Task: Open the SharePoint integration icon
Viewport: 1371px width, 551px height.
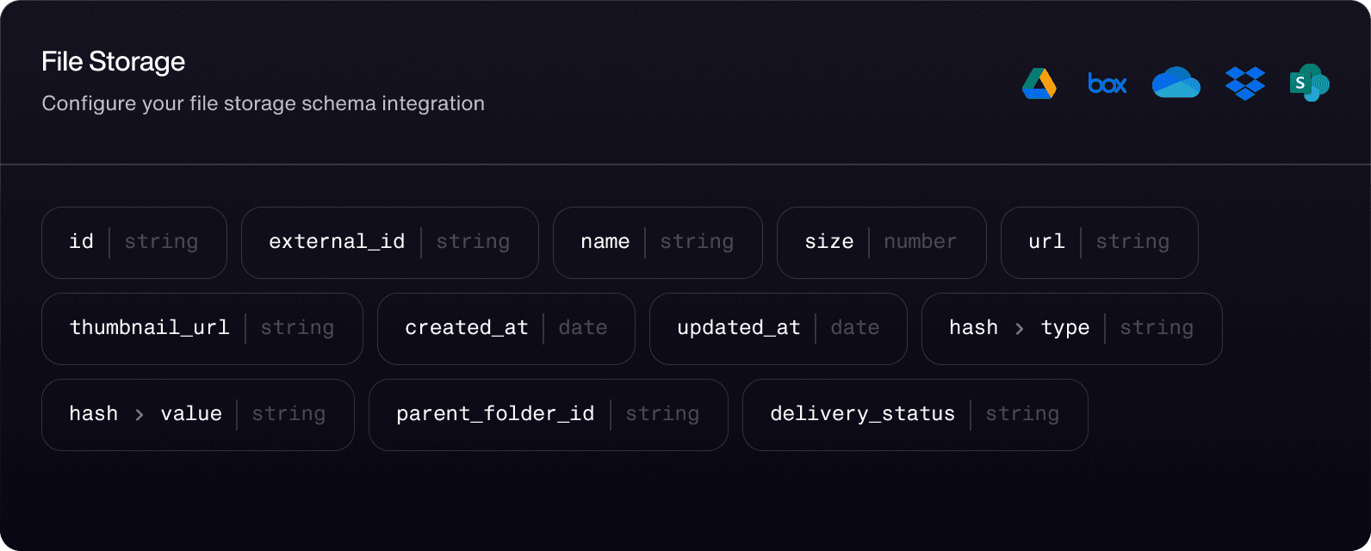Action: click(x=1309, y=84)
